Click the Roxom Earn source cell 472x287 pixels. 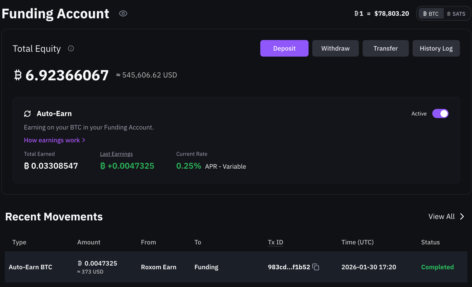(159, 267)
